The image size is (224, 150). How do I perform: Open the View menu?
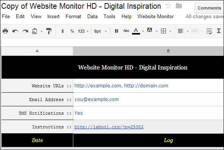click(36, 17)
